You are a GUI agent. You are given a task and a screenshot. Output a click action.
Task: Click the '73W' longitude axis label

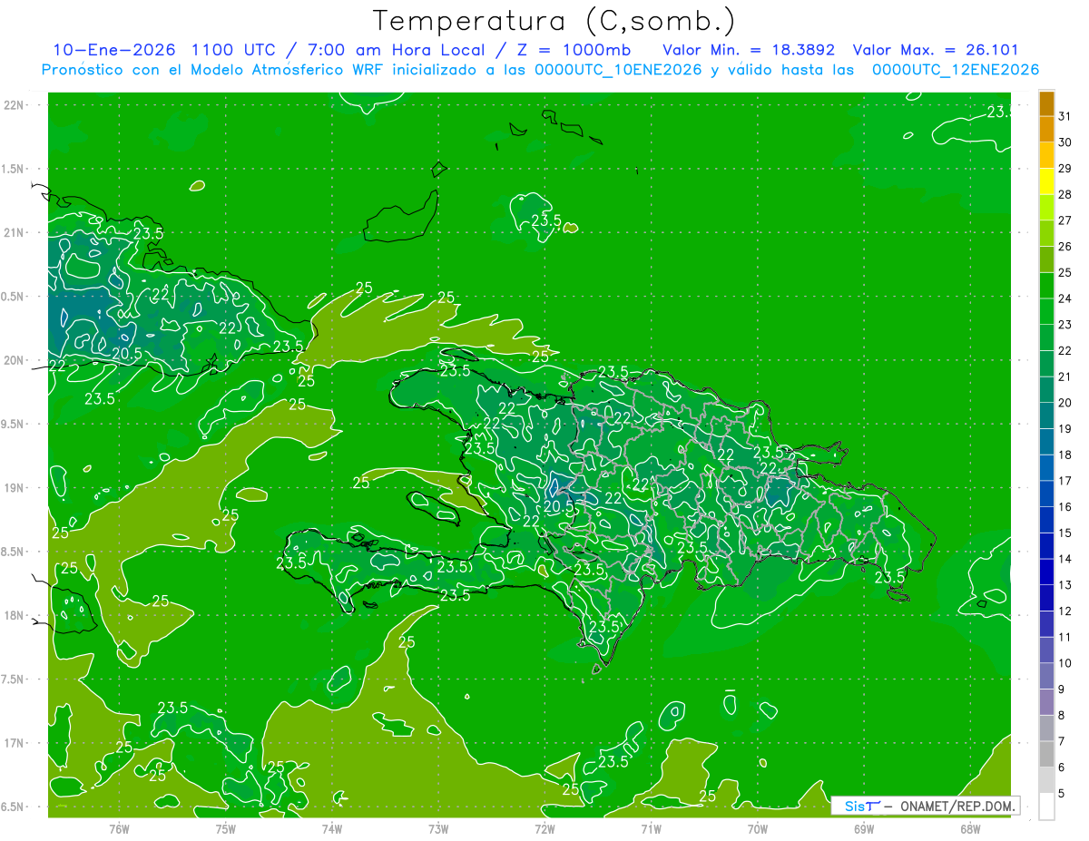click(438, 829)
